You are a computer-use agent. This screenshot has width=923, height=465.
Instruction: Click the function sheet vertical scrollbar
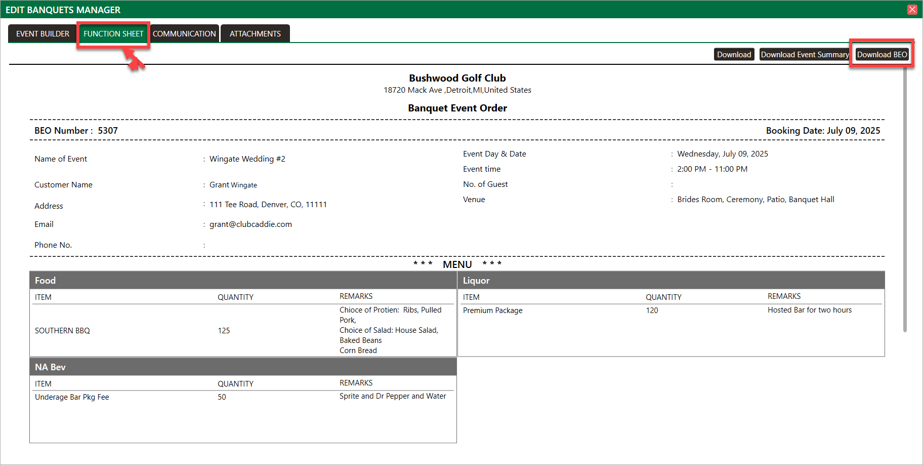coord(905,203)
